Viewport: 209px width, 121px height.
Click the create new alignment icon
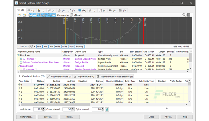click(x=19, y=15)
